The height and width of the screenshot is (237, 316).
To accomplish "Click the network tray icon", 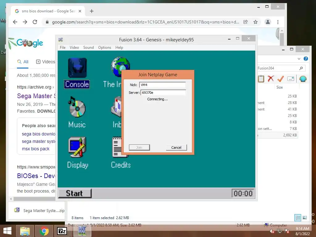I will [x=280, y=231].
